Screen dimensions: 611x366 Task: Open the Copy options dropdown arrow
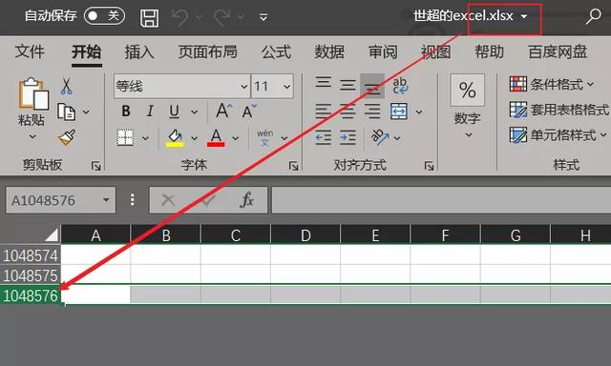(x=86, y=112)
